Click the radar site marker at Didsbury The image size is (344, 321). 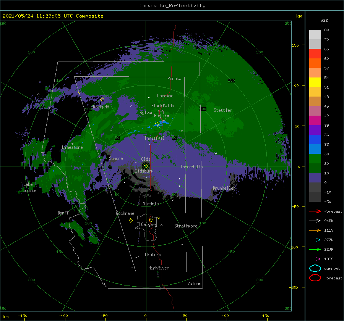click(x=146, y=166)
